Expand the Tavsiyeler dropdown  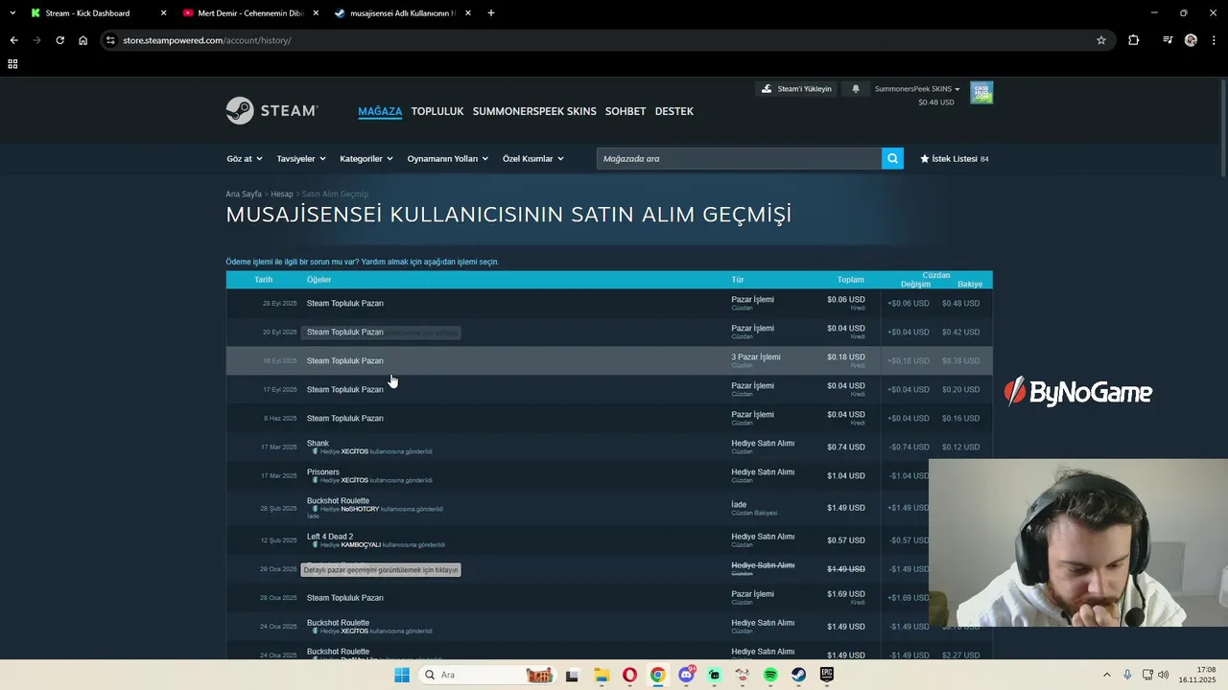click(x=301, y=159)
